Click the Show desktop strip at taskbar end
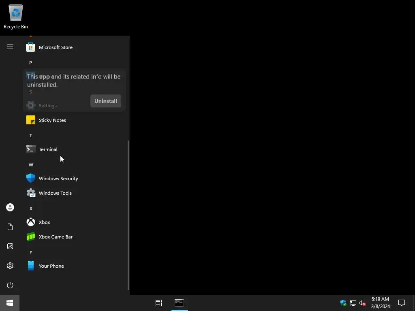415x311 pixels. [x=414, y=303]
